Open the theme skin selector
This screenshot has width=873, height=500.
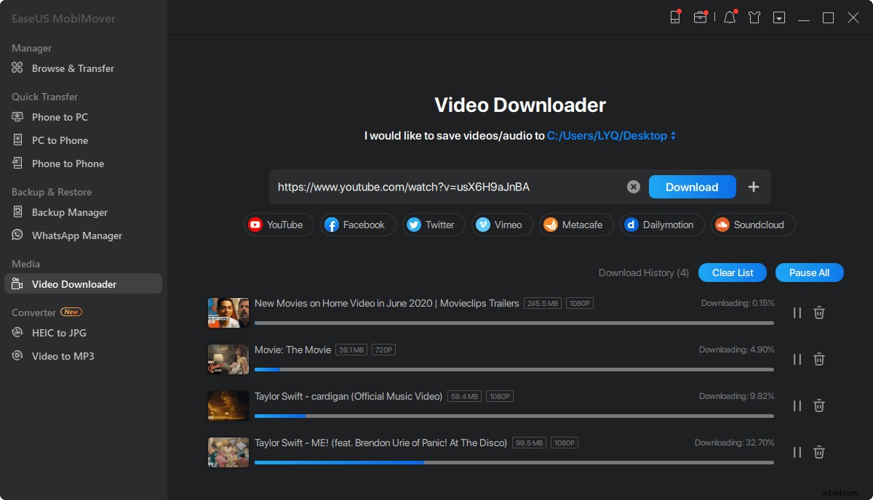click(x=754, y=17)
